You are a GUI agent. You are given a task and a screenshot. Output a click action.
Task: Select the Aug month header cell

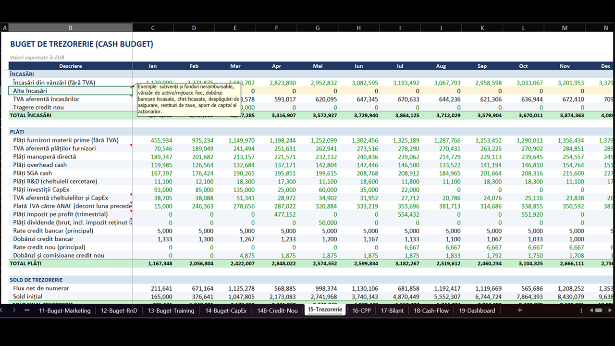click(441, 66)
